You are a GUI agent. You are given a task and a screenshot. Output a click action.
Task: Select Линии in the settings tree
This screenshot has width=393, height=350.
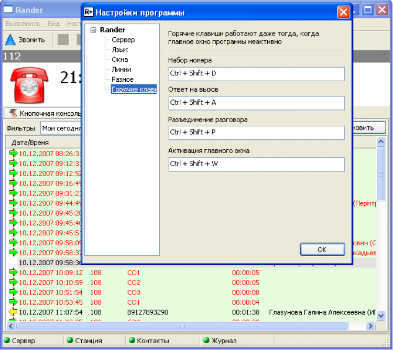point(122,69)
